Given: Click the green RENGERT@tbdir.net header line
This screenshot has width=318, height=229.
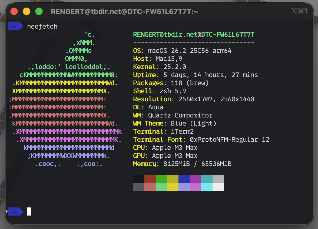Looking at the screenshot, I should point(194,34).
